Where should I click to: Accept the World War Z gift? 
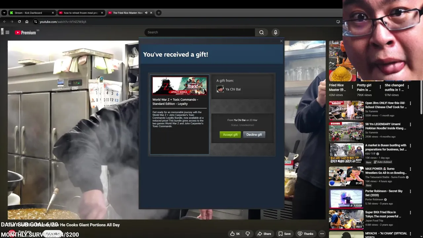point(230,135)
